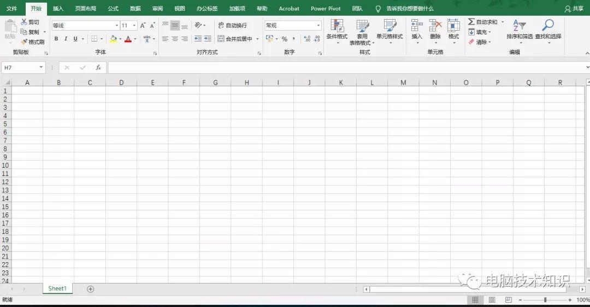Apply the red font color A
Viewport: 590px width, 307px height.
coord(128,39)
